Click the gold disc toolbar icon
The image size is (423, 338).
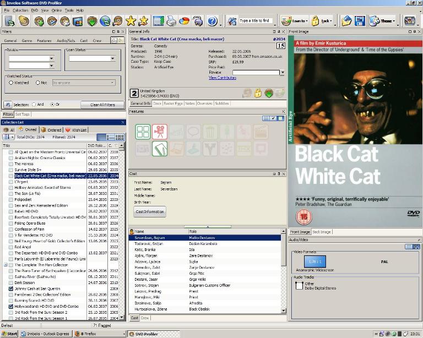[24, 21]
